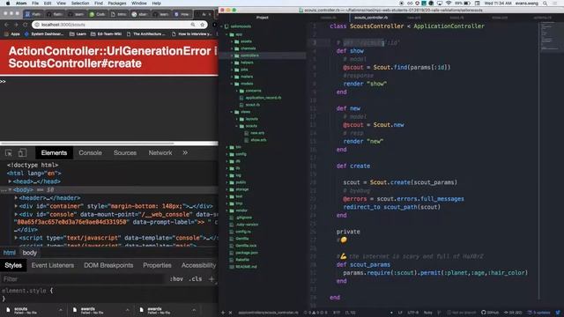
Task: Toggle the device toolbar in DevTools
Action: [x=22, y=152]
